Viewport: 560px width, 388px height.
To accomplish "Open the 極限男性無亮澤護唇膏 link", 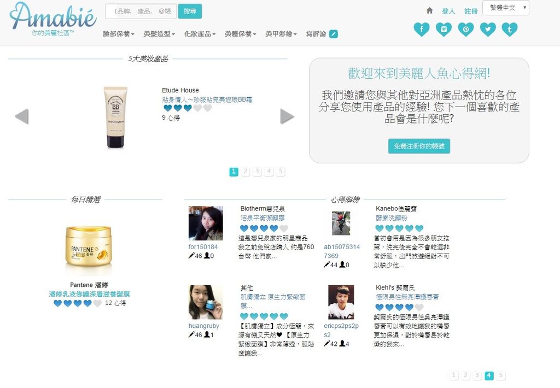I will click(x=407, y=297).
